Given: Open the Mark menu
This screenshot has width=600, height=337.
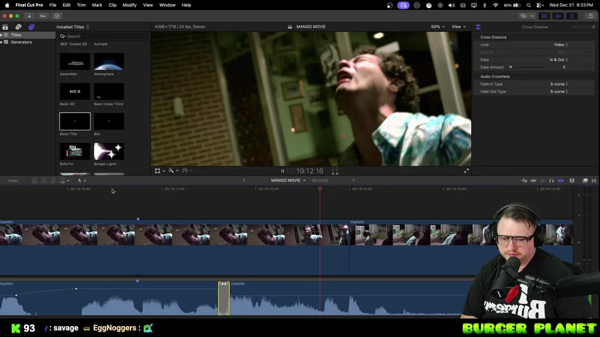Looking at the screenshot, I should 97,5.
